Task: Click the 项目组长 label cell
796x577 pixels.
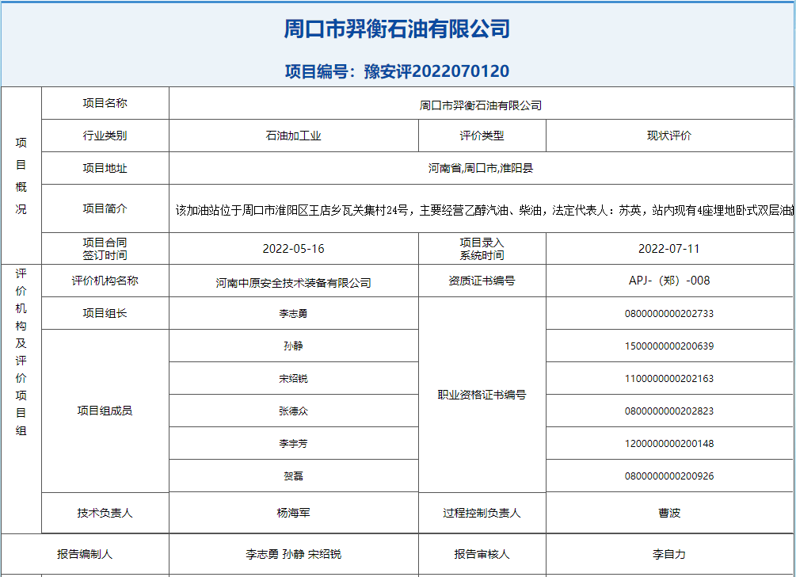Action: coord(105,313)
